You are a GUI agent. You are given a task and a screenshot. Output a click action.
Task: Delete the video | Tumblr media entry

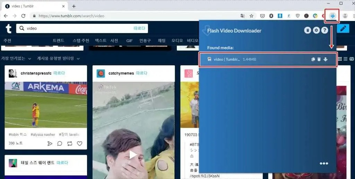319,59
